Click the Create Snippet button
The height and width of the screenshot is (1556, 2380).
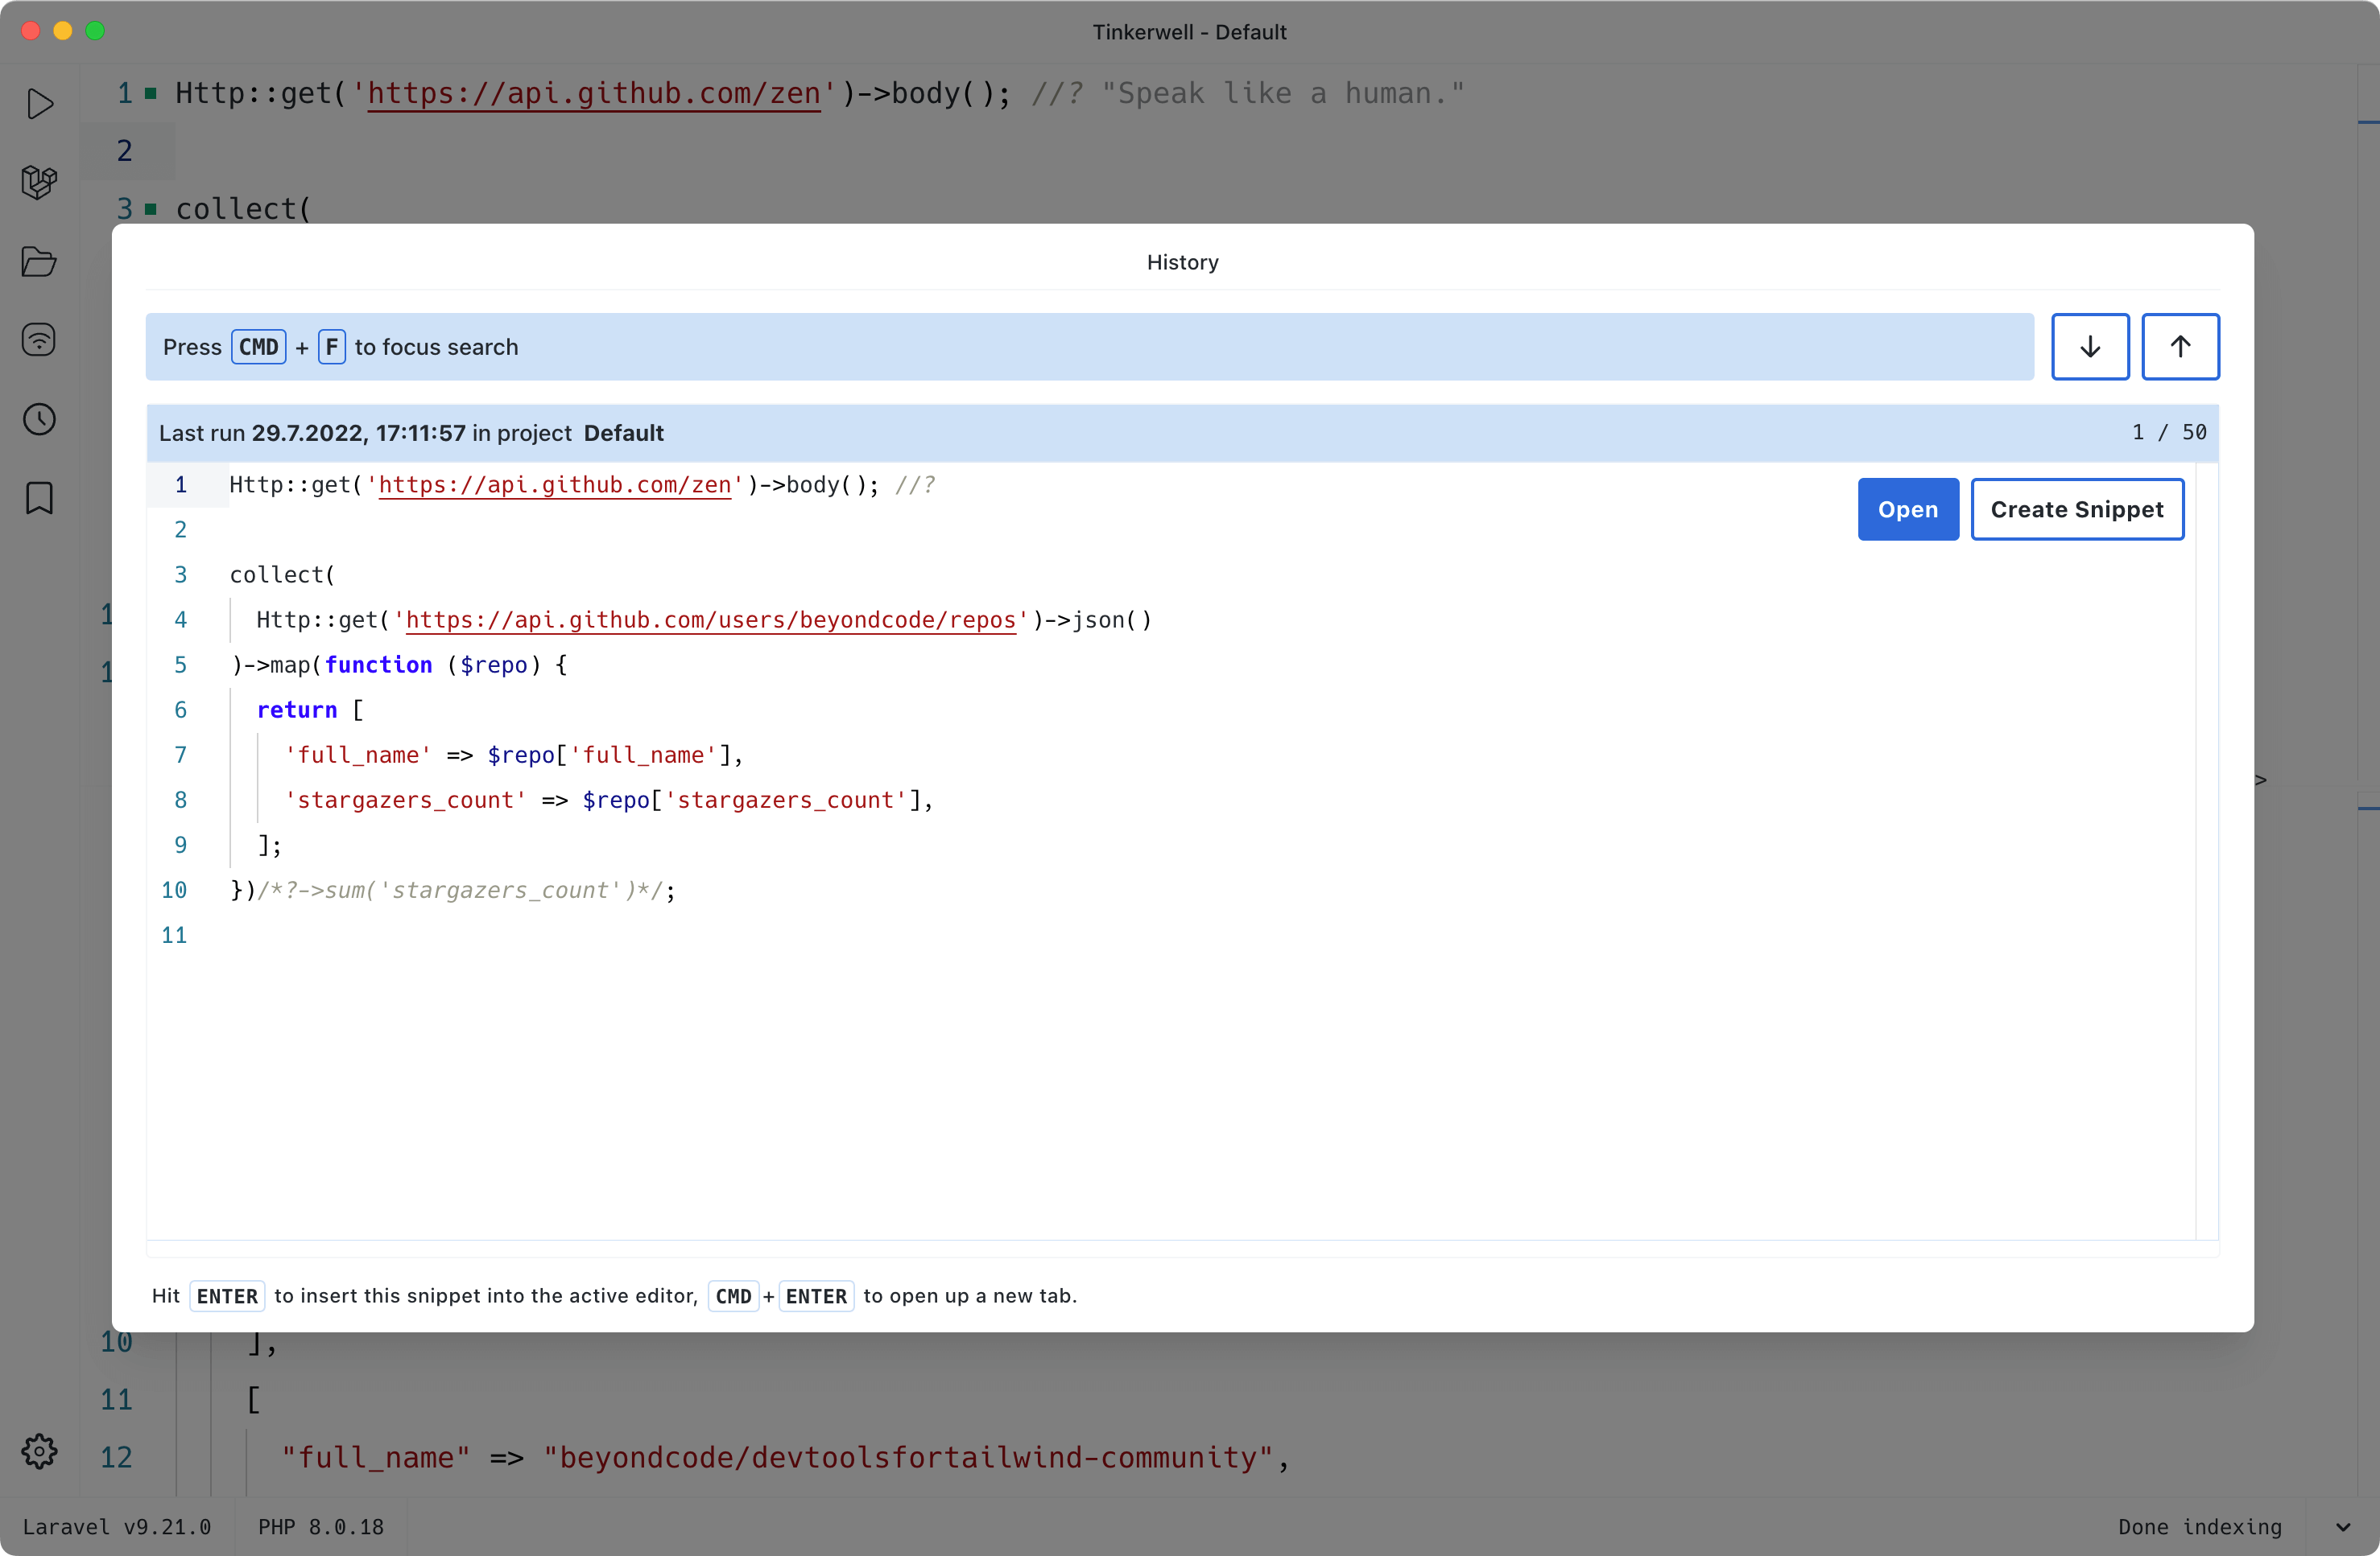[2077, 509]
